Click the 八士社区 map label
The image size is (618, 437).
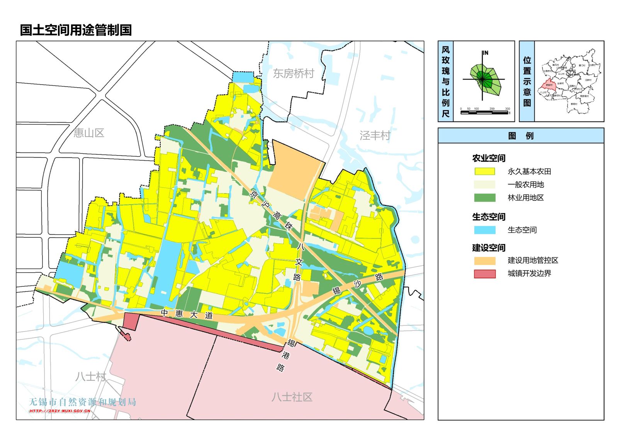pos(292,397)
